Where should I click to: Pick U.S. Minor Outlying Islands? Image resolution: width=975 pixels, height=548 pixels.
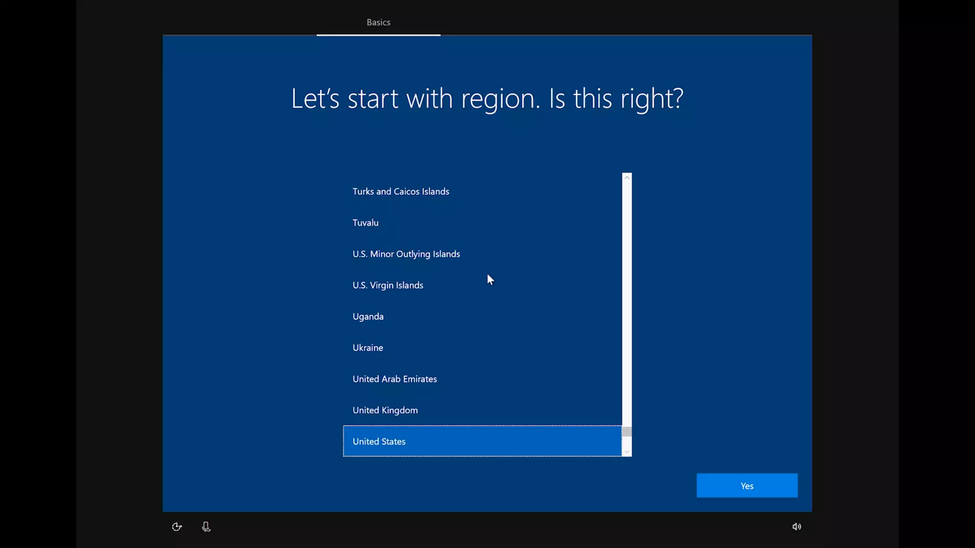click(x=406, y=254)
